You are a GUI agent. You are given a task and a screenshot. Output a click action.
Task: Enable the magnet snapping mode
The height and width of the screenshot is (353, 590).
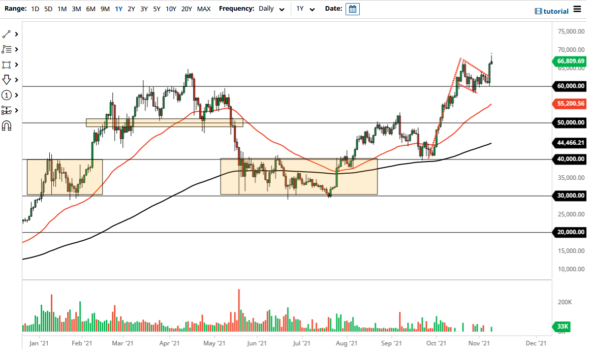[7, 125]
